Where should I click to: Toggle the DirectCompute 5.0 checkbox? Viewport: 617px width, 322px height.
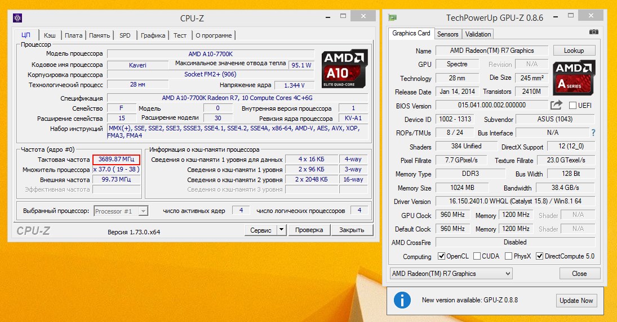[x=539, y=256]
